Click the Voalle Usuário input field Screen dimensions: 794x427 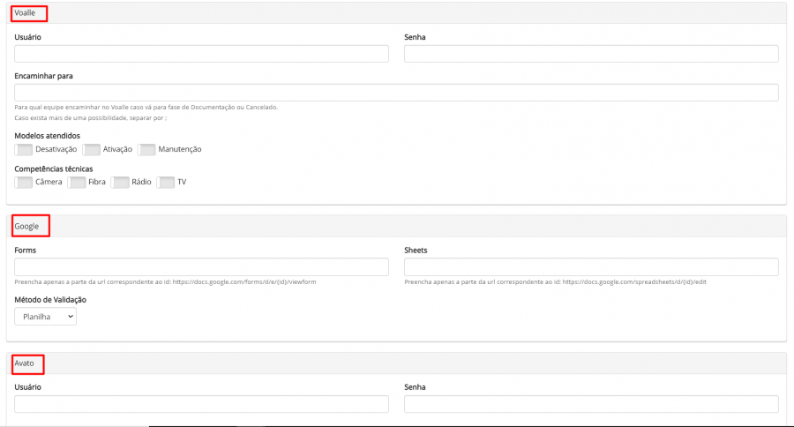pos(201,54)
